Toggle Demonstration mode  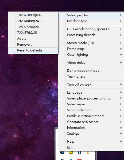click(91, 71)
